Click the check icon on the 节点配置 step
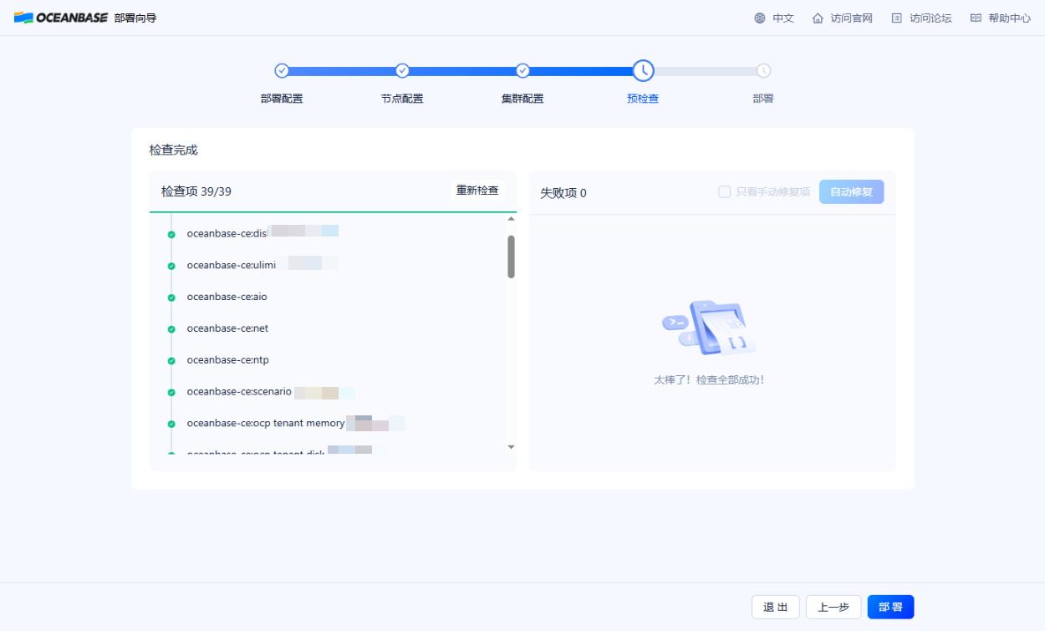Viewport: 1045px width, 631px height. coord(402,70)
